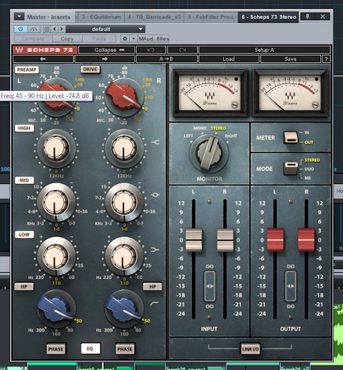Toggle the right HP filter button
The image size is (343, 370).
point(152,286)
